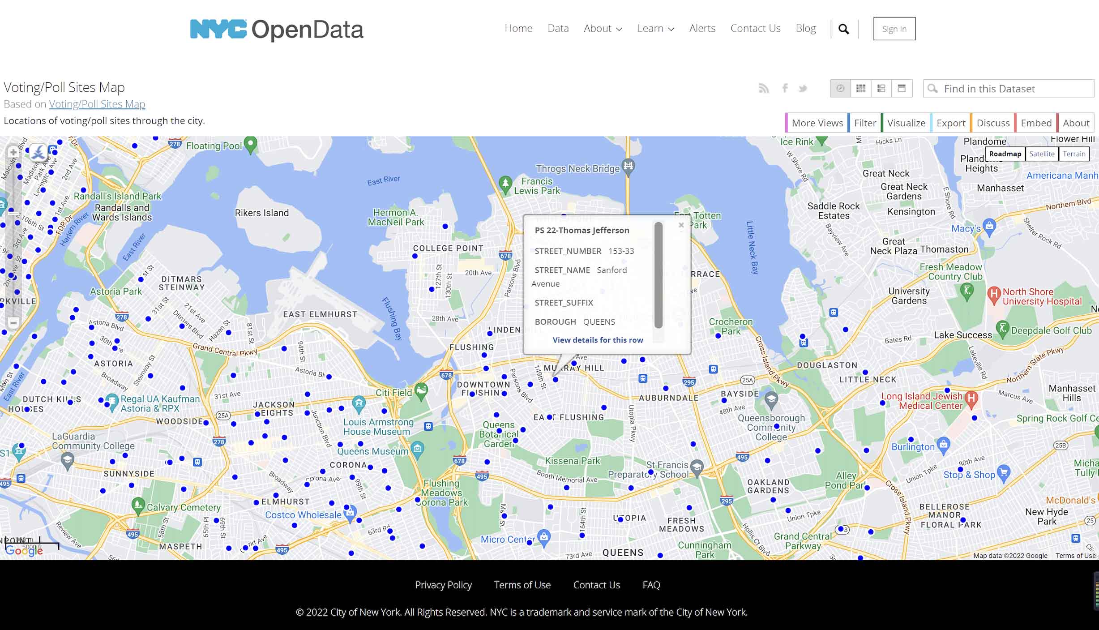Image resolution: width=1099 pixels, height=630 pixels.
Task: Click Citi Field stadium marker
Action: coord(421,392)
